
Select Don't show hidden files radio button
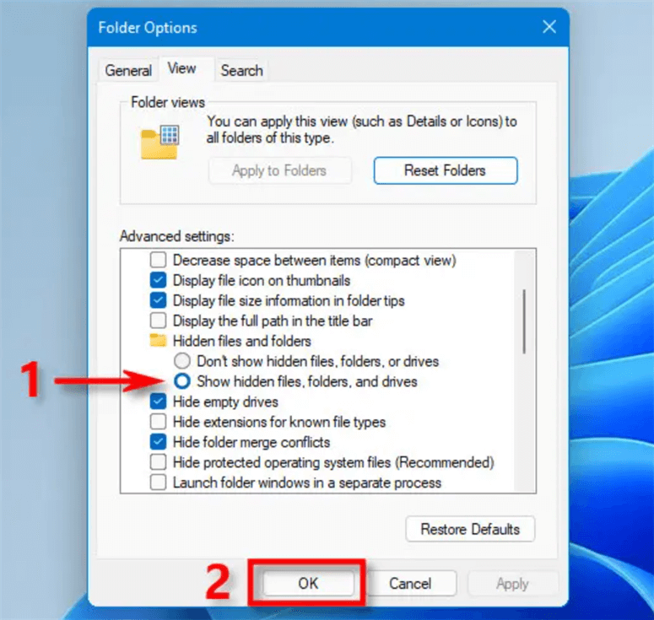tap(182, 361)
